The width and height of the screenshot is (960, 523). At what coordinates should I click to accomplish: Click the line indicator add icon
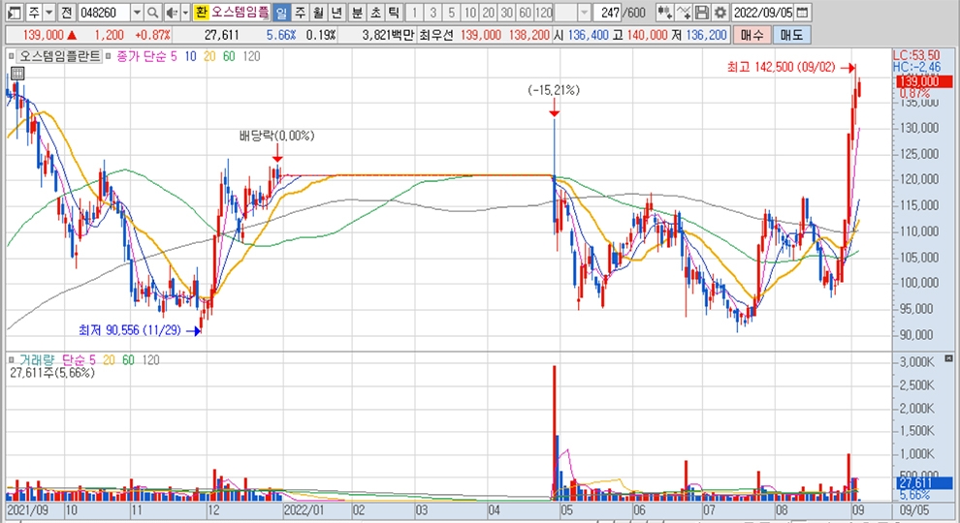(x=684, y=13)
